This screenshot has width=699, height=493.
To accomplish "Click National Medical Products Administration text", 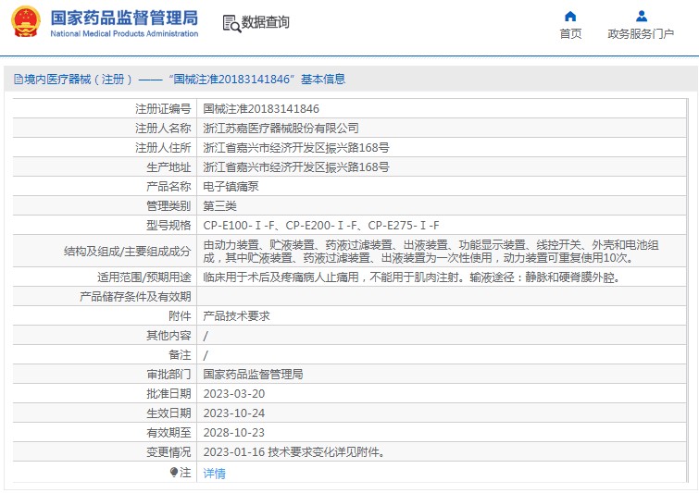I will point(124,34).
